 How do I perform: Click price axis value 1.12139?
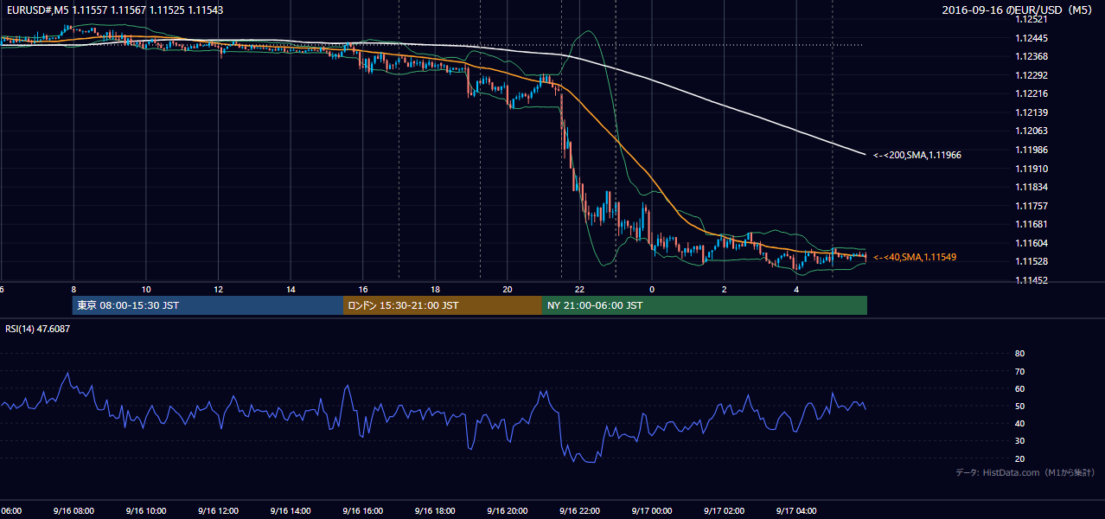coord(1031,112)
